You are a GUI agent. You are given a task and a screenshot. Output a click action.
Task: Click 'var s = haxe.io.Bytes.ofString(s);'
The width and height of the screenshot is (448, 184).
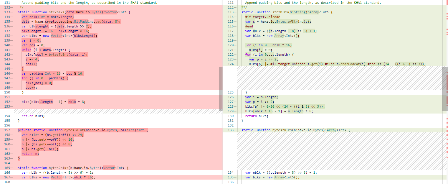[278, 22]
